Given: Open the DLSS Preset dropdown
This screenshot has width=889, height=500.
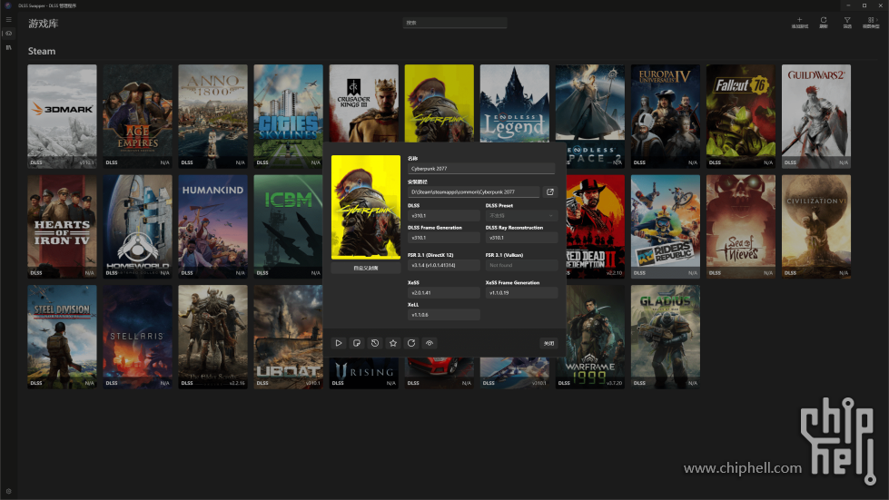Looking at the screenshot, I should click(521, 216).
